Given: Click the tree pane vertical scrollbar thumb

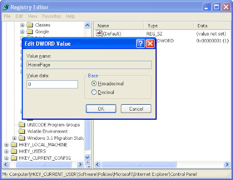Looking at the screenshot, I should click(x=87, y=135).
